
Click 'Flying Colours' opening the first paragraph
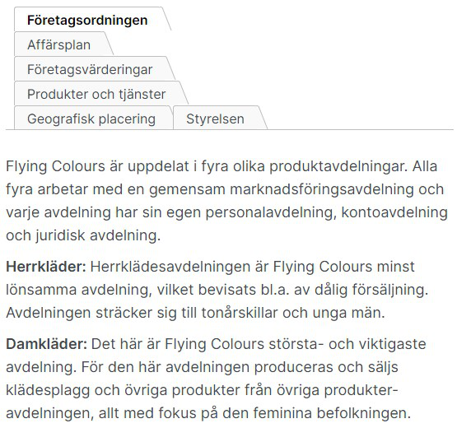pyautogui.click(x=55, y=167)
